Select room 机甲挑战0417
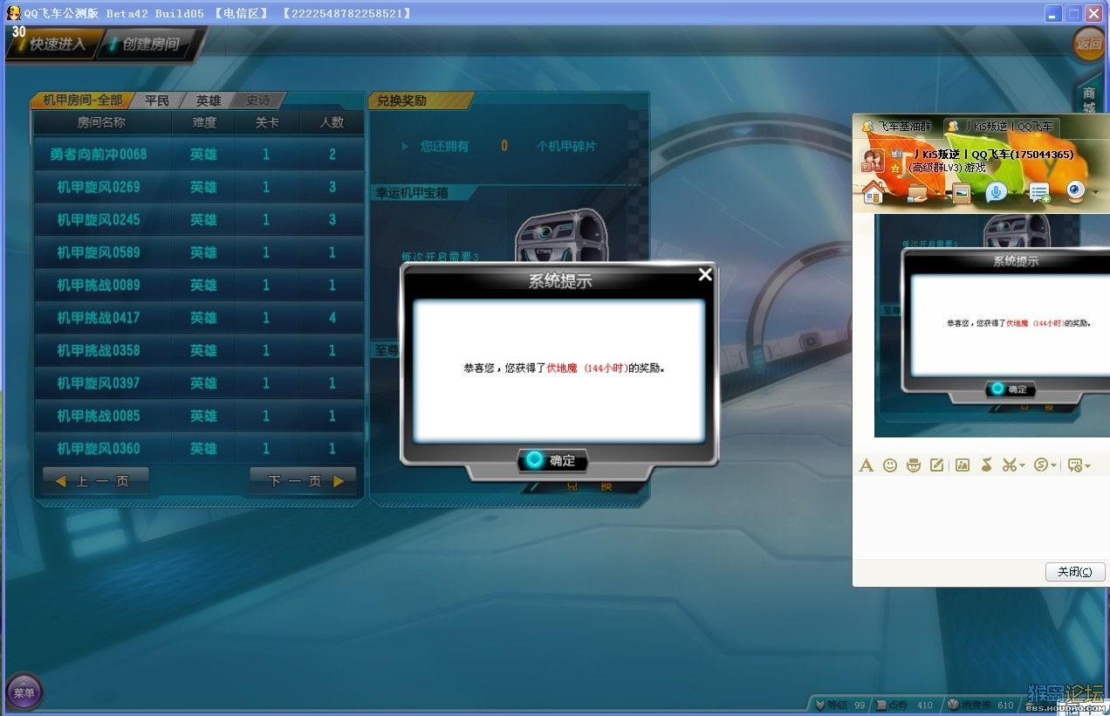The image size is (1110, 716). (x=199, y=318)
